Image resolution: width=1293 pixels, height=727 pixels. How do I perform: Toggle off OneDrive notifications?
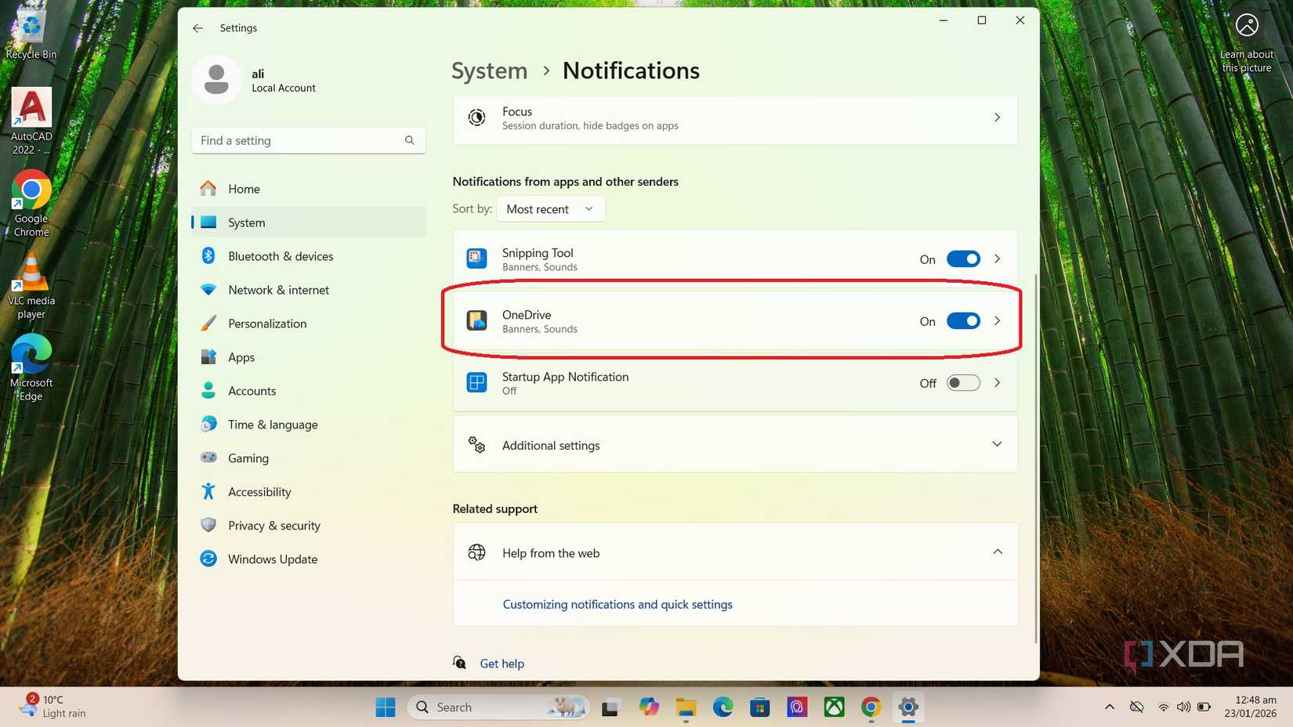click(963, 320)
